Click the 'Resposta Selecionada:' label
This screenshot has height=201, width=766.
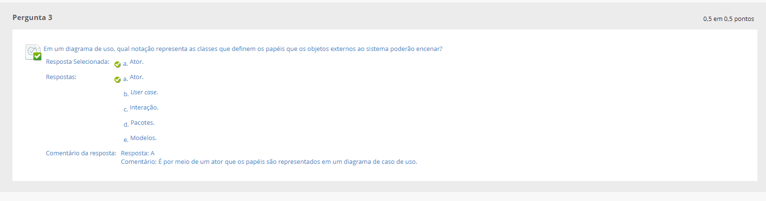point(77,62)
